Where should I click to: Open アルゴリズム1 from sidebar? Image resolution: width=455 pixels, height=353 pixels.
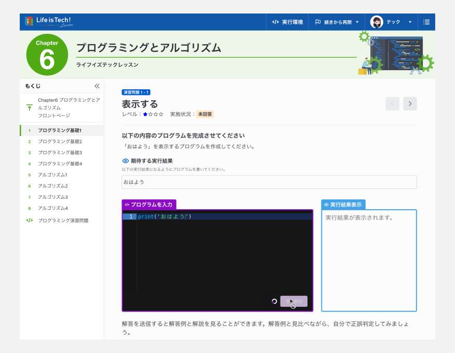pyautogui.click(x=61, y=175)
